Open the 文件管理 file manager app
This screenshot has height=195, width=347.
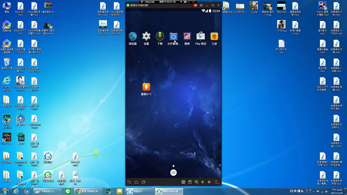pyautogui.click(x=173, y=38)
